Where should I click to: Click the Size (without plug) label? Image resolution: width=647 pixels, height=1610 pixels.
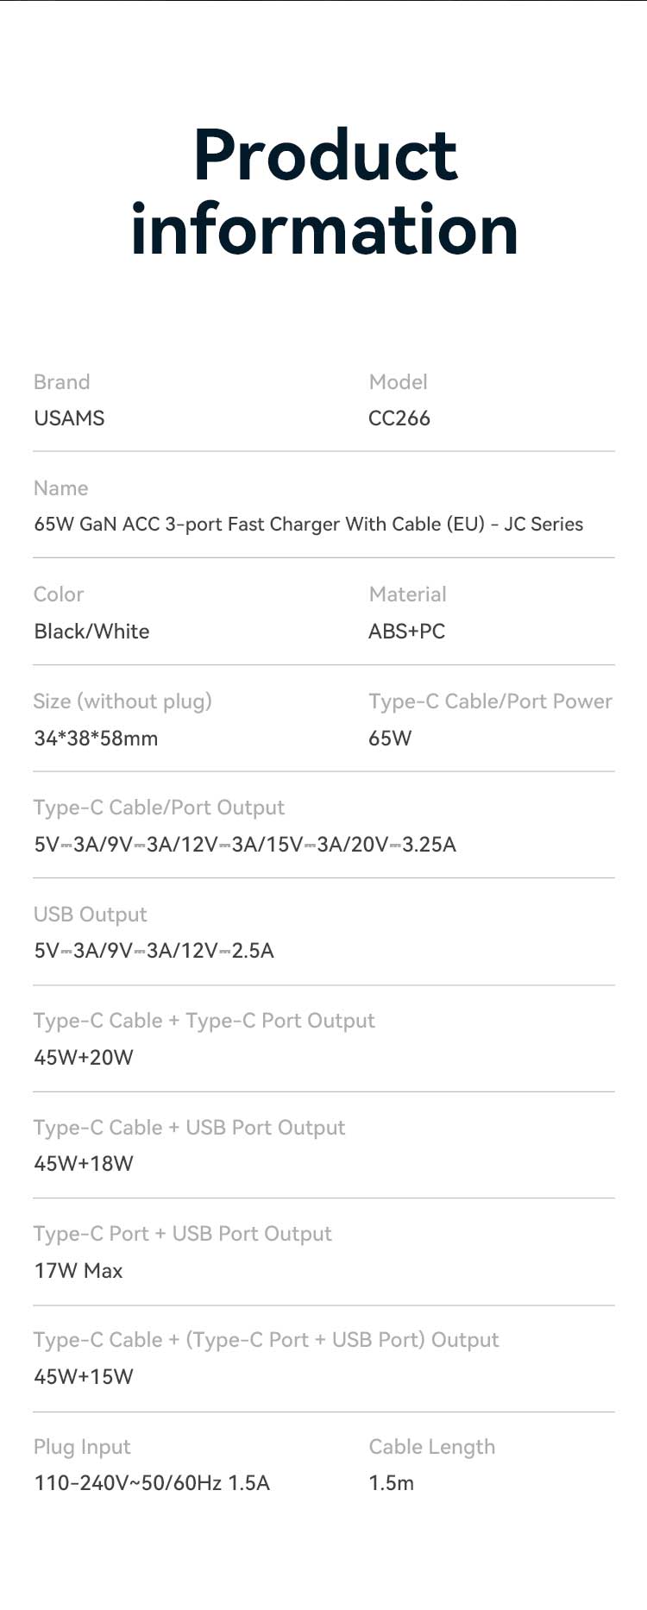tap(122, 701)
